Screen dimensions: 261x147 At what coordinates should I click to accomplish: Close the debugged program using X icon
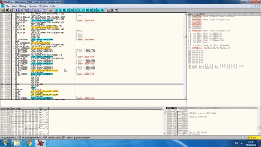[x=11, y=10]
